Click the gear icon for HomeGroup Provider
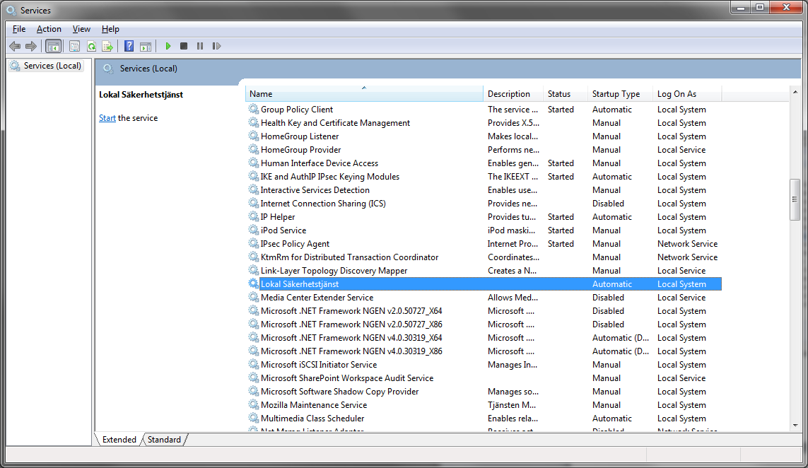Screen dimensions: 808x468 tap(254, 149)
